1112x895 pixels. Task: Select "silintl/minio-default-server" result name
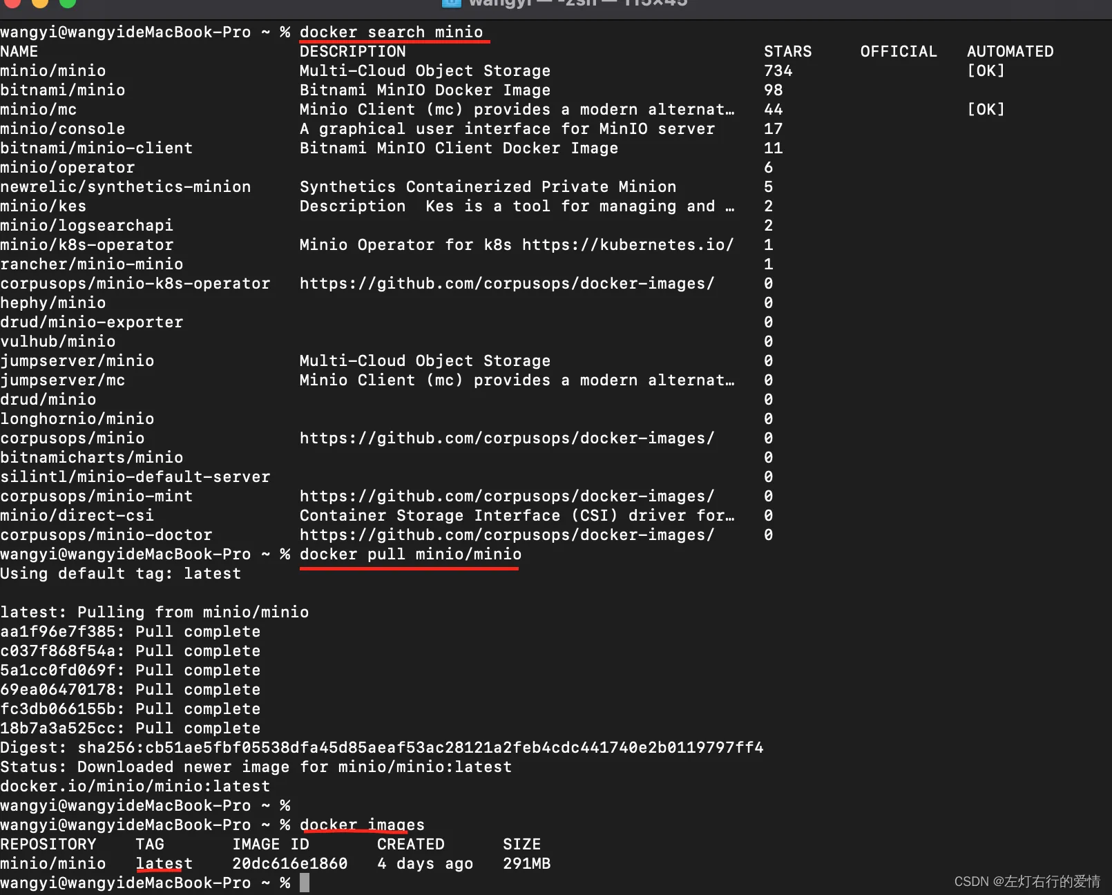click(135, 477)
